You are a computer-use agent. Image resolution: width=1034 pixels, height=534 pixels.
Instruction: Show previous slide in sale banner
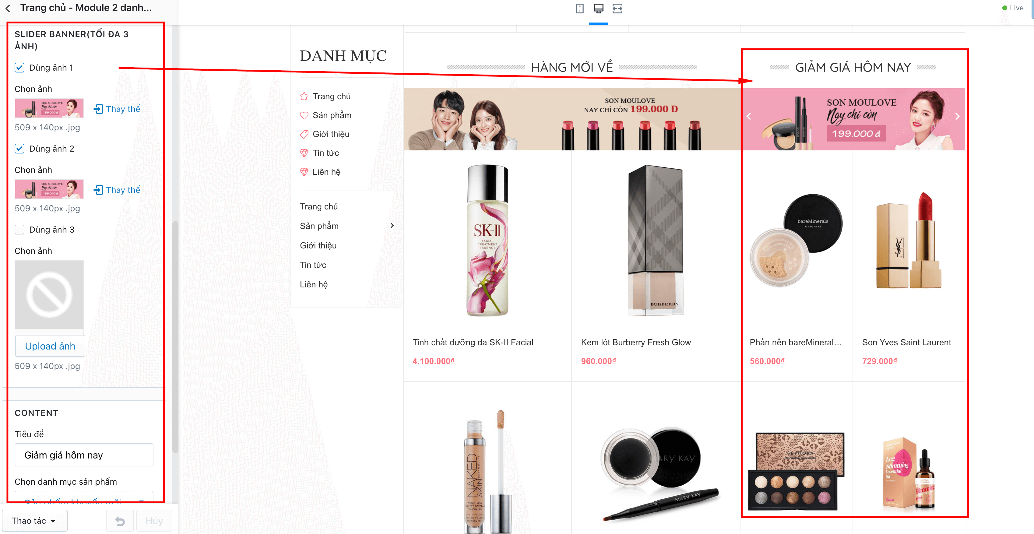point(749,116)
